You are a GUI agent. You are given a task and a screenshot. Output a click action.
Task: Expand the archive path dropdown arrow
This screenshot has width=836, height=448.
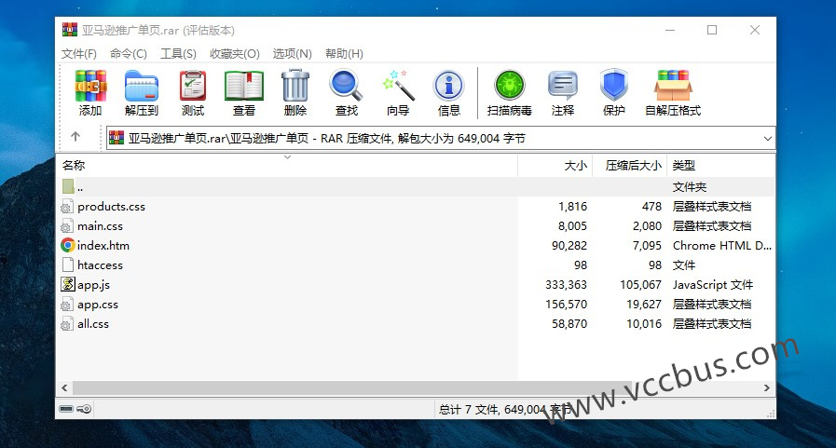pyautogui.click(x=767, y=138)
